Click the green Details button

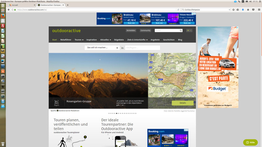[183, 103]
